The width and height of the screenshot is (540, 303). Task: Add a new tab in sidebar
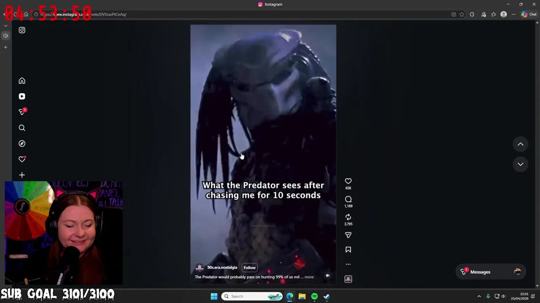(x=5, y=47)
